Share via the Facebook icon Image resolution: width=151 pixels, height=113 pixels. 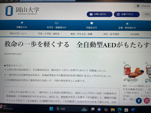pos(139,101)
